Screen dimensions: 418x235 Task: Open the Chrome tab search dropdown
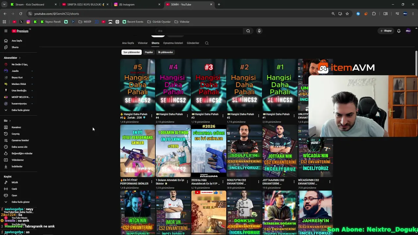[x=4, y=5]
